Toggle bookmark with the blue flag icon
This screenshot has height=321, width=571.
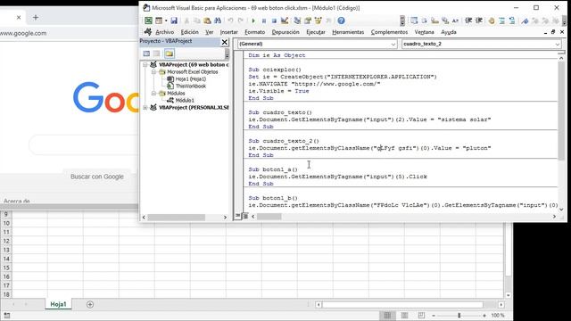tap(525, 21)
